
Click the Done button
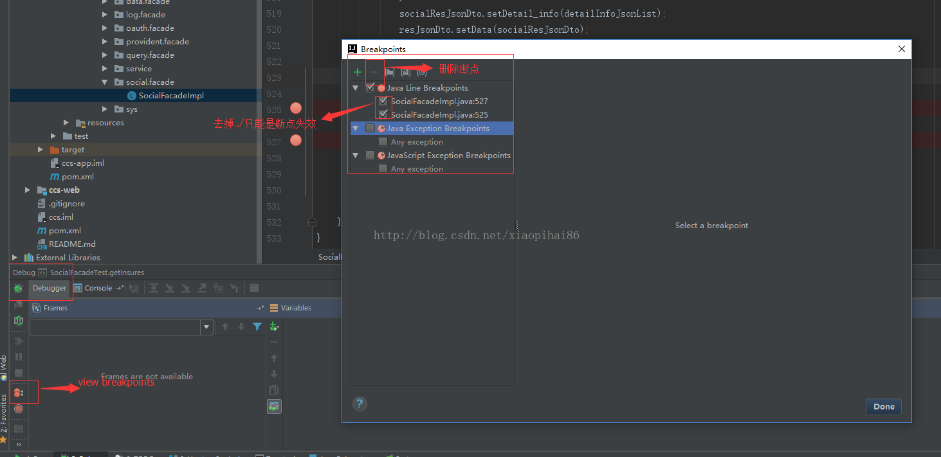point(883,406)
